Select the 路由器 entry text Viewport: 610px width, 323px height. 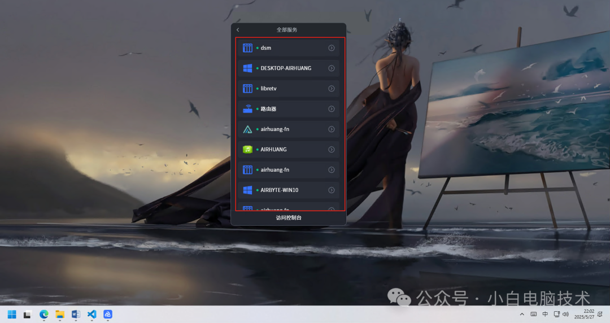coord(268,109)
